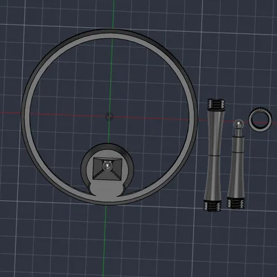Select the small ring bushing part
The image size is (277, 277).
[260, 120]
